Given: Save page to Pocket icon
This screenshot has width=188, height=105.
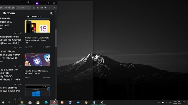Looking at the screenshot, I should click(x=9, y=8).
